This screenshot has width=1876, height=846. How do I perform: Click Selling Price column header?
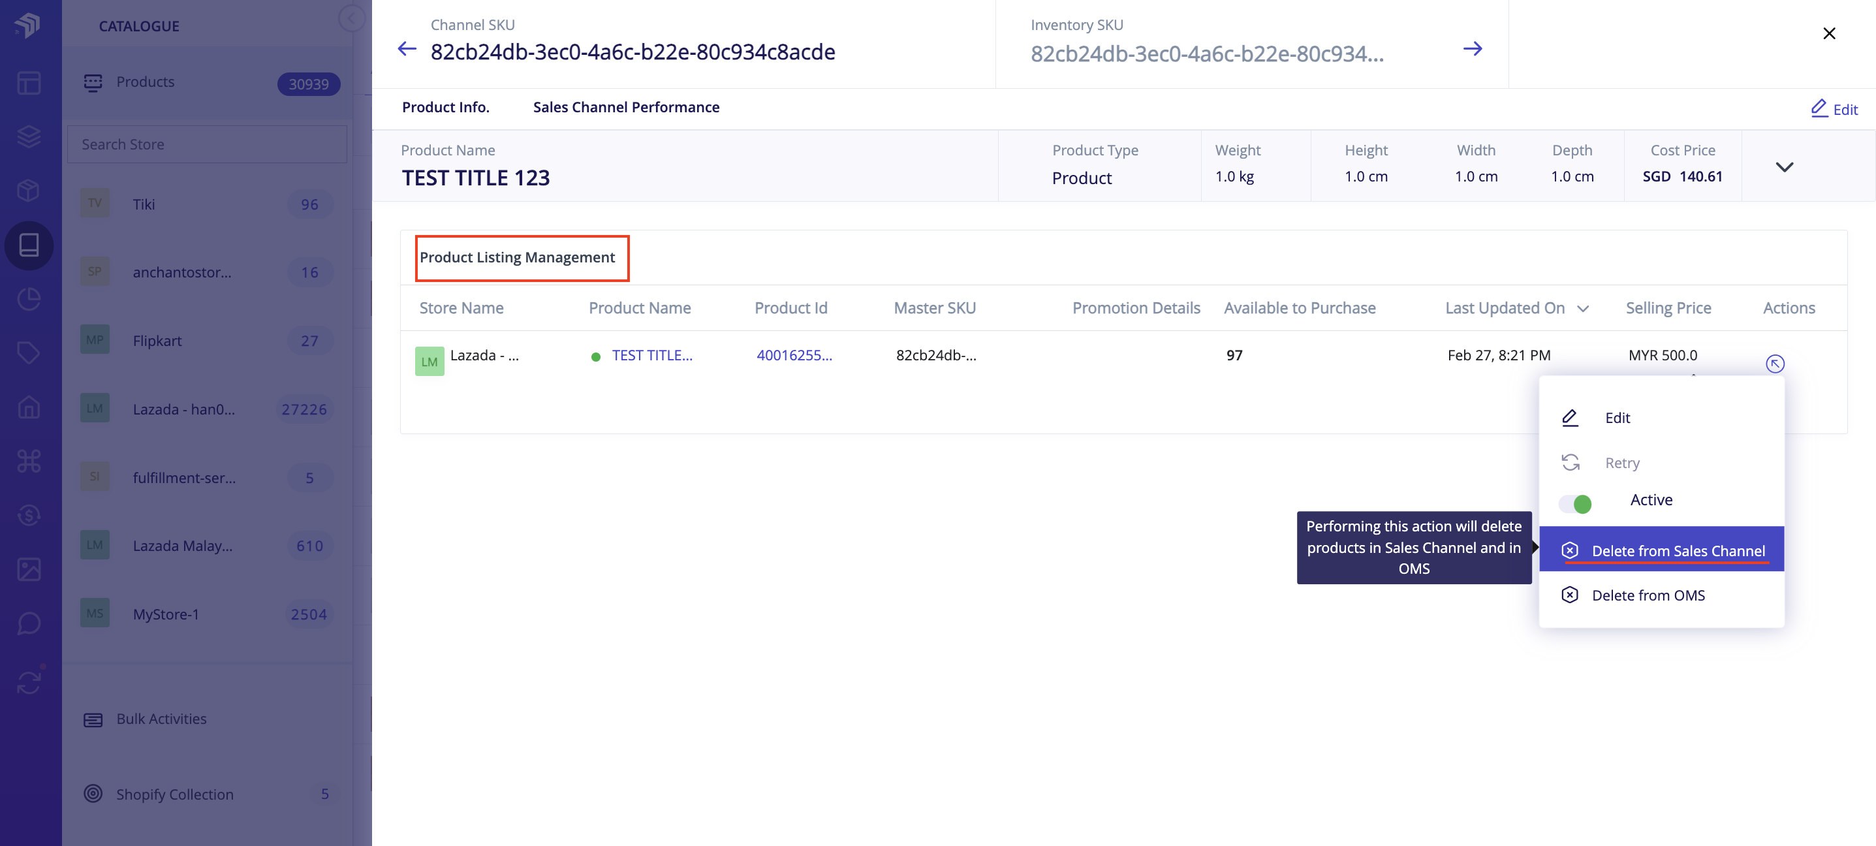[x=1668, y=308]
